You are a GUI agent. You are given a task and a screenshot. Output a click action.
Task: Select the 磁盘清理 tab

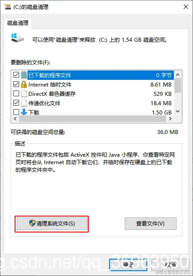point(18,23)
